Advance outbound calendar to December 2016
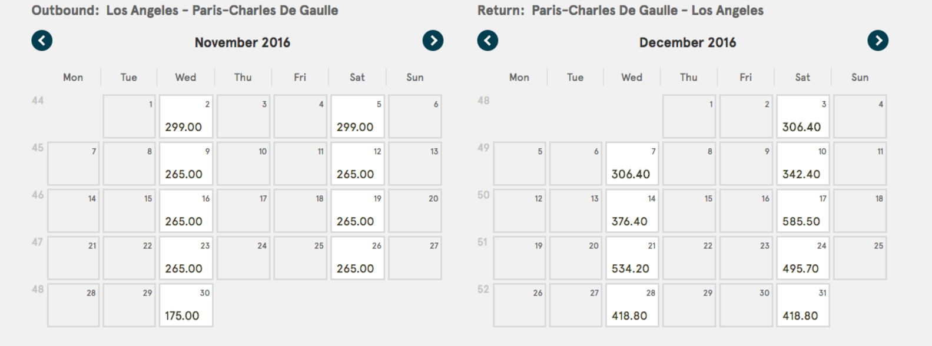The image size is (932, 346). point(434,40)
